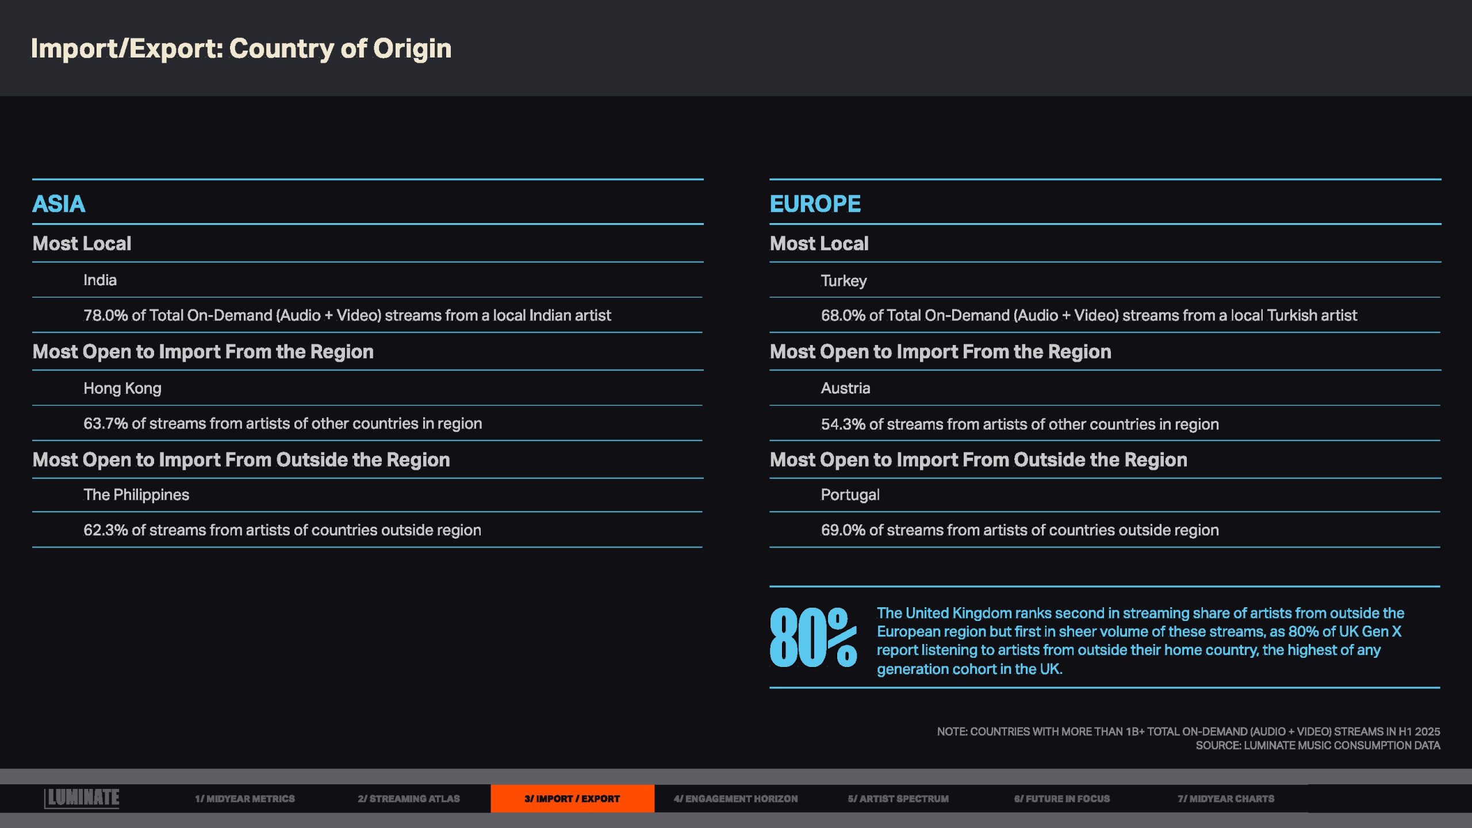The width and height of the screenshot is (1472, 828).
Task: Click the Luminate Music Consumption Data source note
Action: pos(1317,746)
